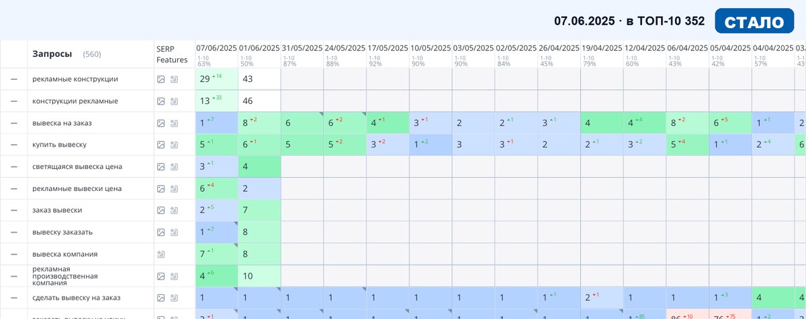Click the query text 'конструкции рекламные'

75,101
